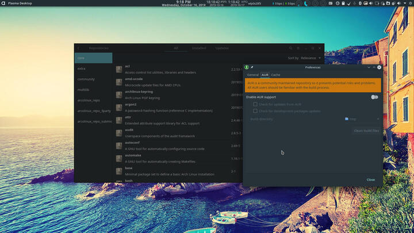
Task: Select the core repository
Action: click(94, 58)
